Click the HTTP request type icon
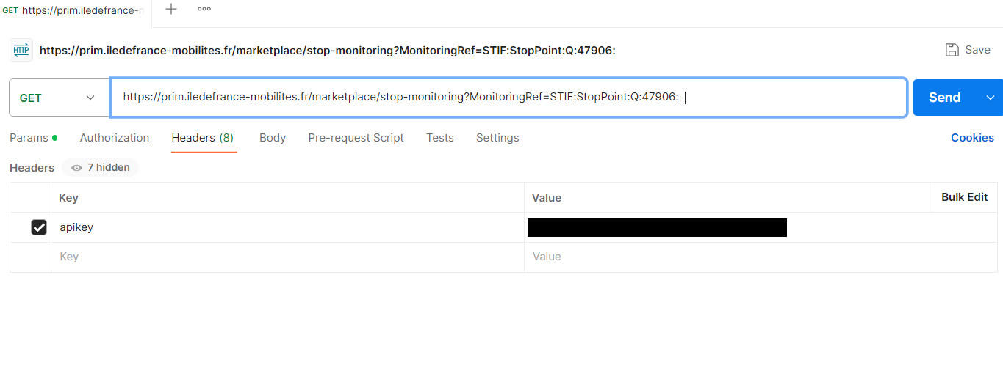The width and height of the screenshot is (1003, 371). 21,50
